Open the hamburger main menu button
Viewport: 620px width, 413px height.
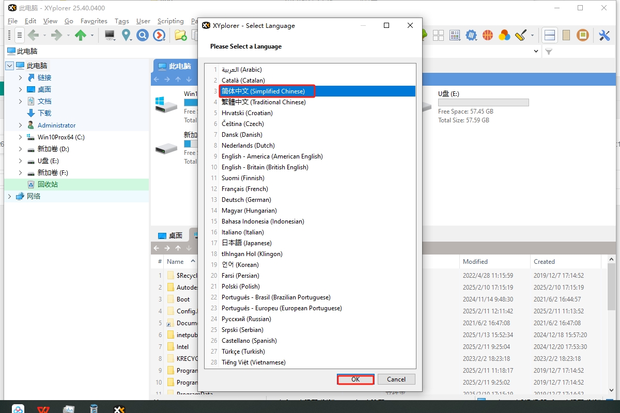20,35
